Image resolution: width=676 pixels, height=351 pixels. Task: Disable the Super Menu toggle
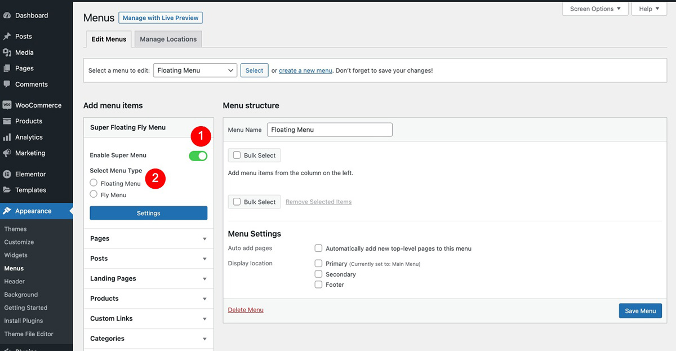pos(198,155)
